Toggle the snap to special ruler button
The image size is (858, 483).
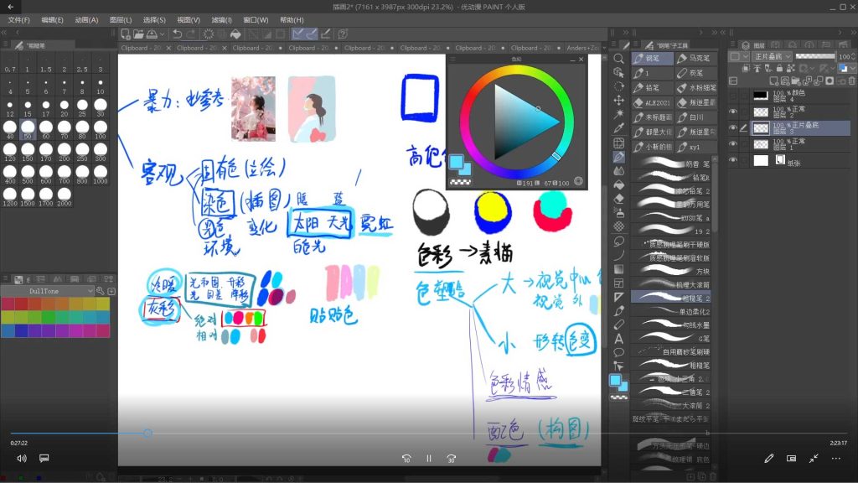click(x=312, y=34)
